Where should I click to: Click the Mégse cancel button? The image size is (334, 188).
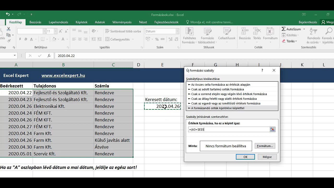pos(267,157)
